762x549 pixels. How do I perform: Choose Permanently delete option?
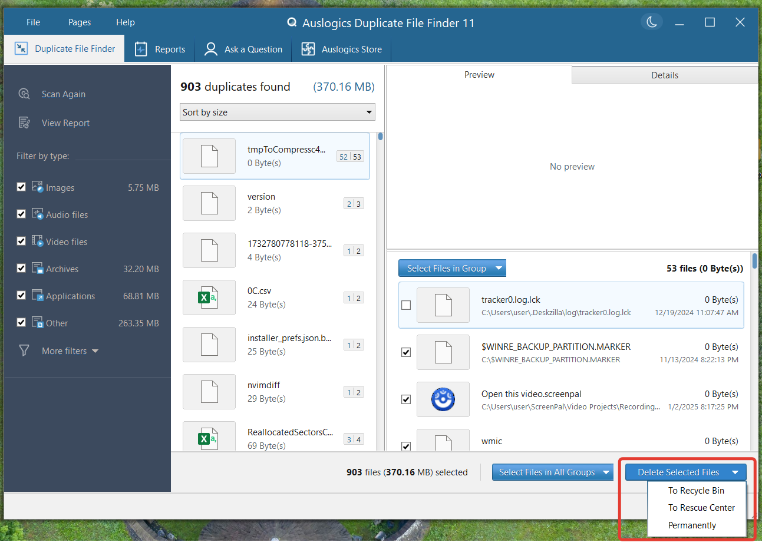697,525
